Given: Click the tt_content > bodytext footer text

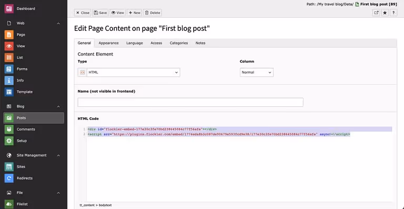Looking at the screenshot, I should tap(96, 205).
